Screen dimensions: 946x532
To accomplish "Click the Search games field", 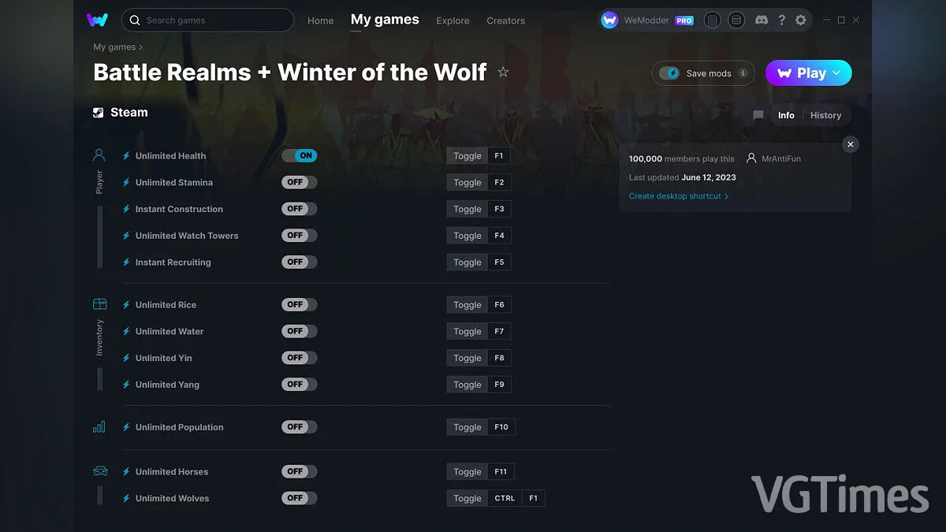I will (x=207, y=20).
